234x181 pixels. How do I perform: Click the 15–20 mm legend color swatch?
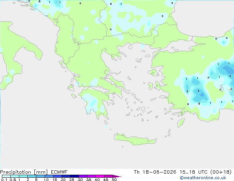(57, 176)
